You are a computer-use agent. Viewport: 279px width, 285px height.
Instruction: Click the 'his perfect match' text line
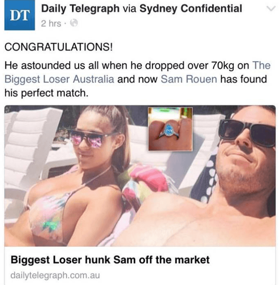pos(46,93)
